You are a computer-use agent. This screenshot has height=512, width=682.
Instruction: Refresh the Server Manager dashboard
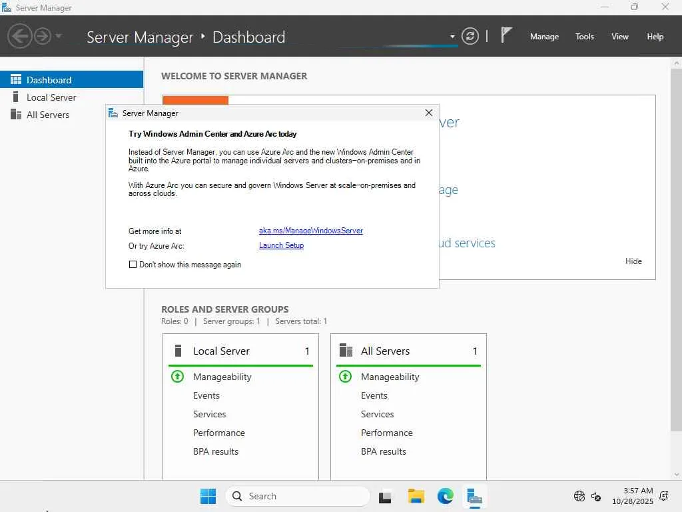470,36
